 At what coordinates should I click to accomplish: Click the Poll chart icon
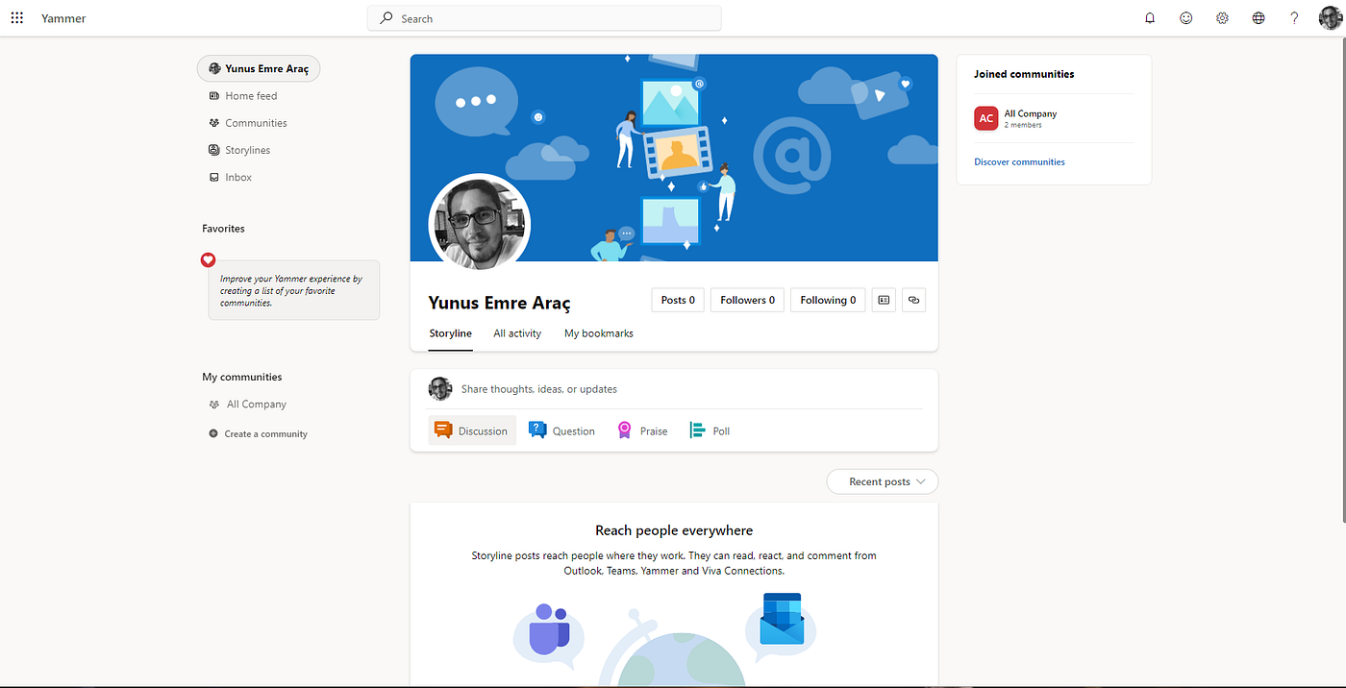click(x=697, y=430)
